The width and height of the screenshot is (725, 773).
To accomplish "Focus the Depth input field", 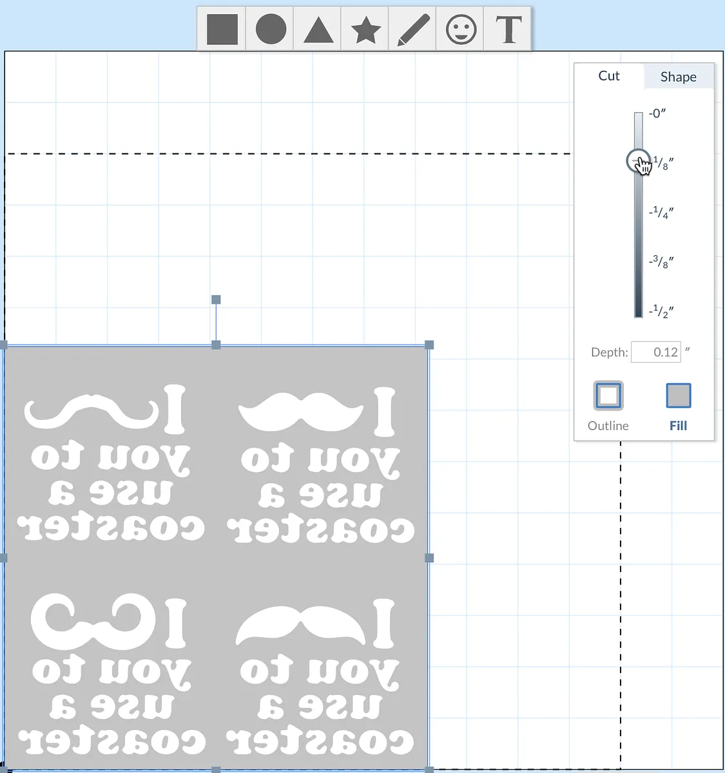I will click(x=656, y=352).
